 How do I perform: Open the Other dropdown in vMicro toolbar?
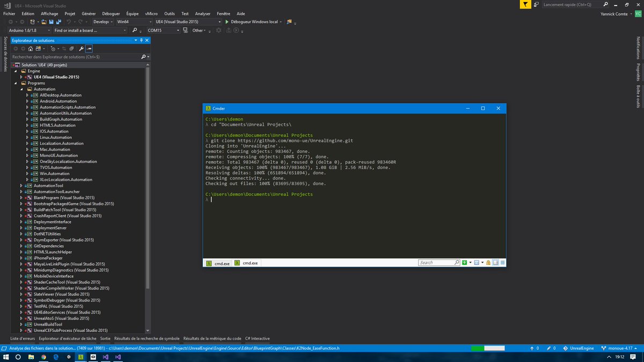[199, 30]
